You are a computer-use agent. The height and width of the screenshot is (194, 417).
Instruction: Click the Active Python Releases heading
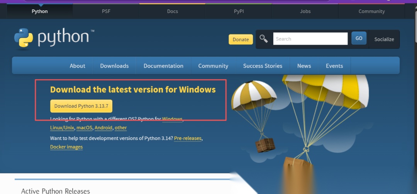(x=55, y=191)
